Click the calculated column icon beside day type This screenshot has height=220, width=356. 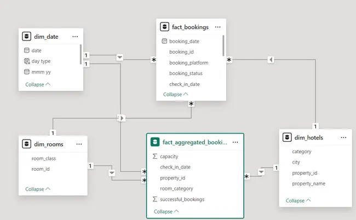(27, 61)
